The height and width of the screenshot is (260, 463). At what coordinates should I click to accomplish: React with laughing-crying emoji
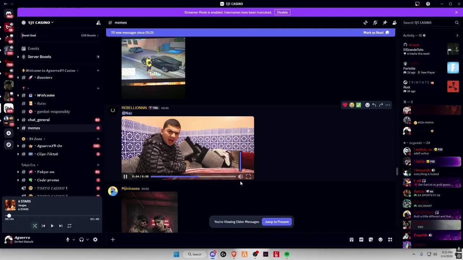click(x=352, y=105)
